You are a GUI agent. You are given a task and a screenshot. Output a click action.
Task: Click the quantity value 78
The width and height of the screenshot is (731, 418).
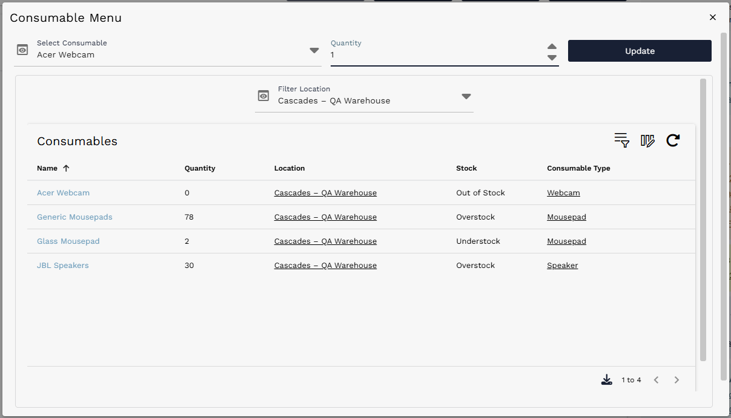click(x=189, y=217)
